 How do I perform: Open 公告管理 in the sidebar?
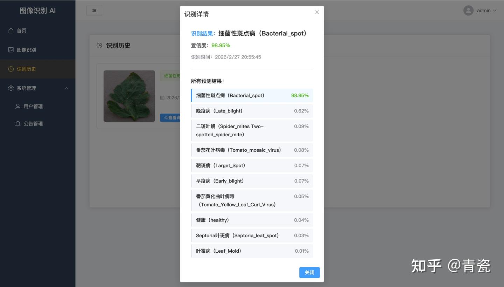38,123
